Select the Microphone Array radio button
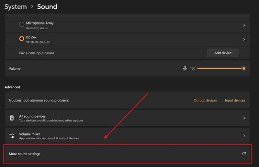 coord(22,25)
